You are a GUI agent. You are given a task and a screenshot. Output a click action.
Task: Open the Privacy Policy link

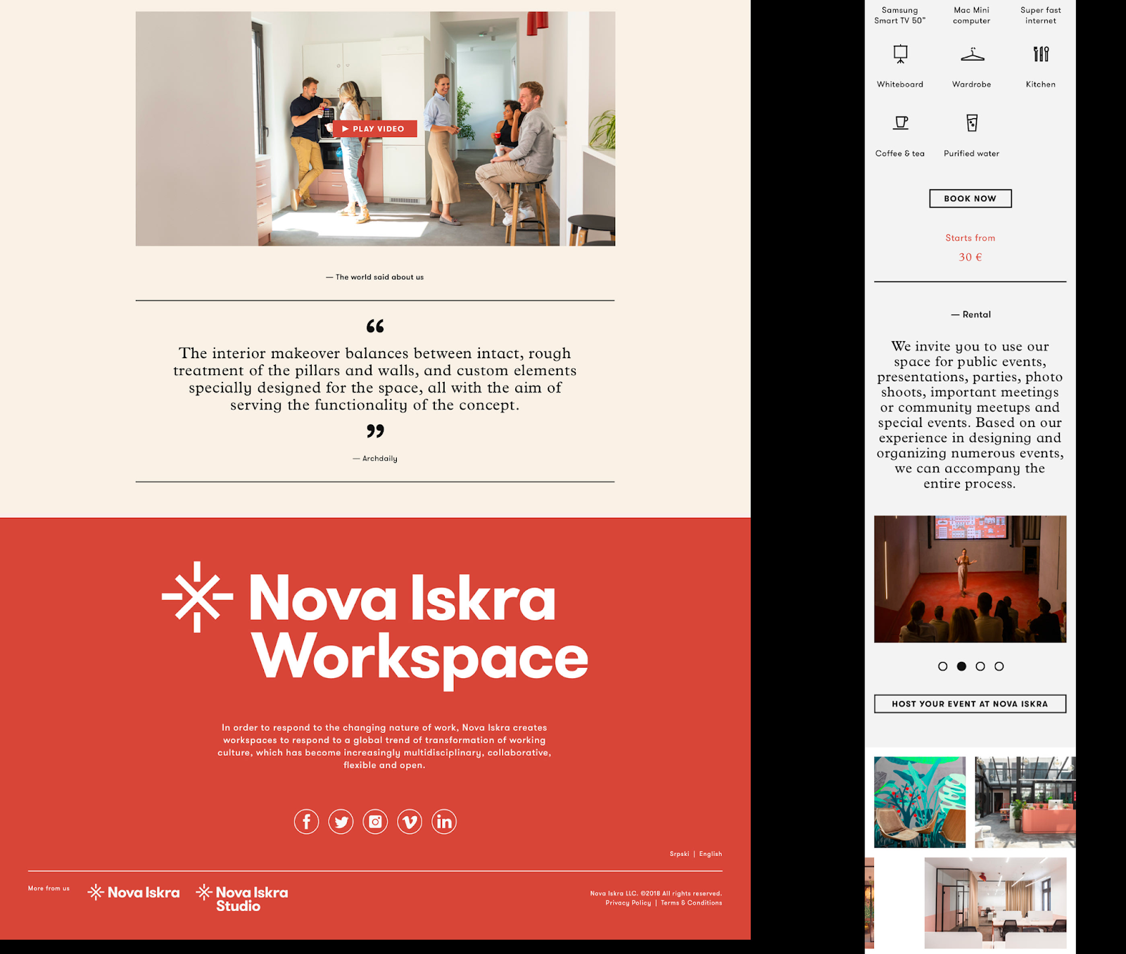pos(628,903)
